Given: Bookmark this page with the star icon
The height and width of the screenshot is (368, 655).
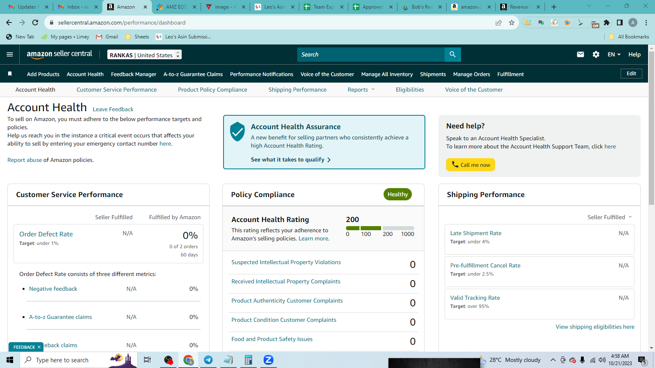Looking at the screenshot, I should [512, 22].
